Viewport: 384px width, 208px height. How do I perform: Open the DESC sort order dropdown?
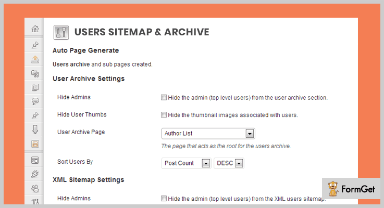point(229,163)
